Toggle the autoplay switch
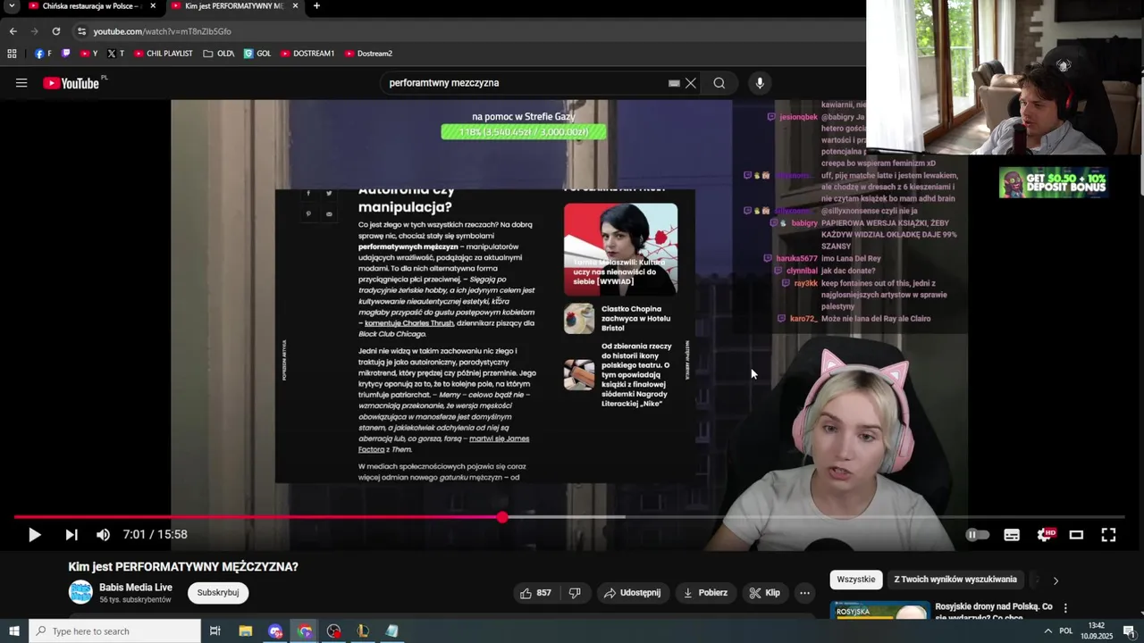The height and width of the screenshot is (643, 1144). [x=978, y=535]
